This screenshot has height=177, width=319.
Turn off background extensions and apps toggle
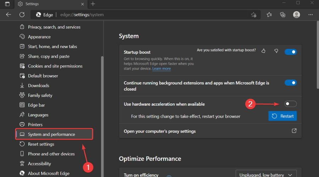coord(291,83)
